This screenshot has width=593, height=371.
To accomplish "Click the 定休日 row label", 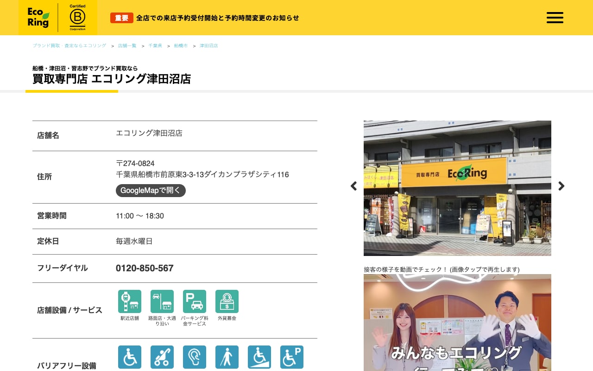I will pos(48,241).
